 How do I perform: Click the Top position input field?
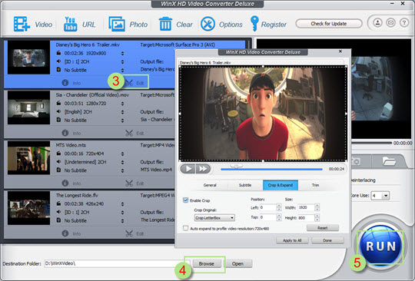coord(267,217)
